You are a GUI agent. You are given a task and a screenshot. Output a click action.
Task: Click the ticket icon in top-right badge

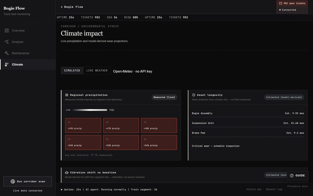point(281,3)
